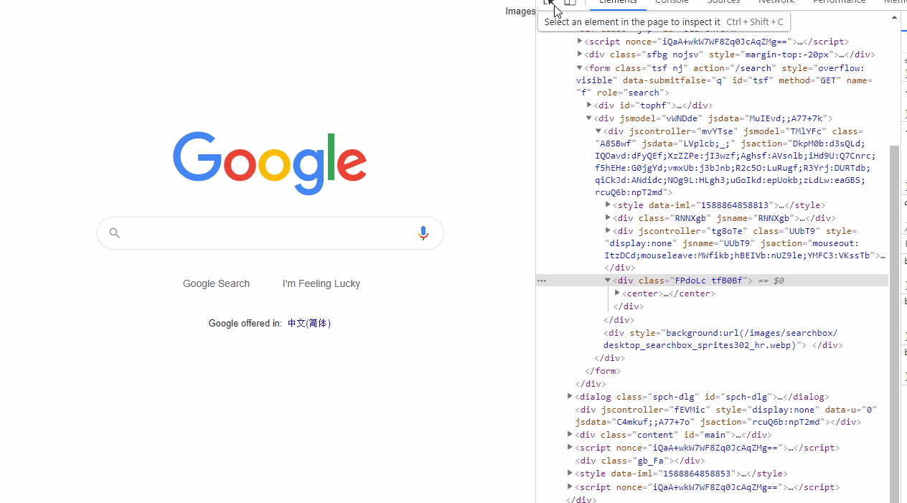Viewport: 907px width, 503px height.
Task: Click the scroll-up arrow in Elements panel
Action: pyautogui.click(x=894, y=17)
